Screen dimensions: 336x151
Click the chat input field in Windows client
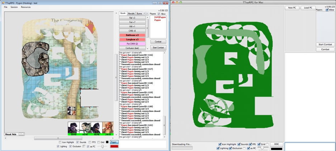(x=142, y=144)
